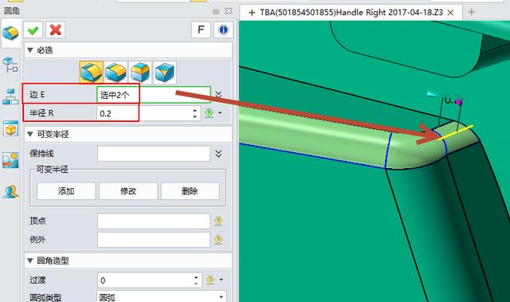The width and height of the screenshot is (510, 302).
Task: Click the 删除 button
Action: click(x=190, y=190)
